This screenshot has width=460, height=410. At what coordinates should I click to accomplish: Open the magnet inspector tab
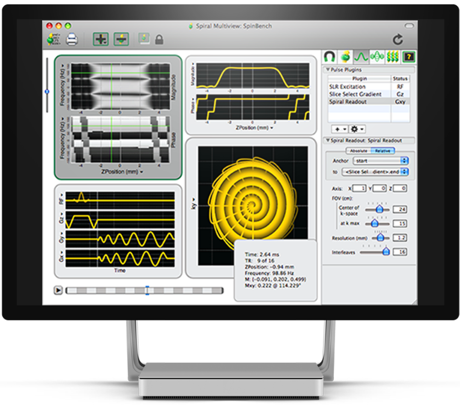coord(329,56)
